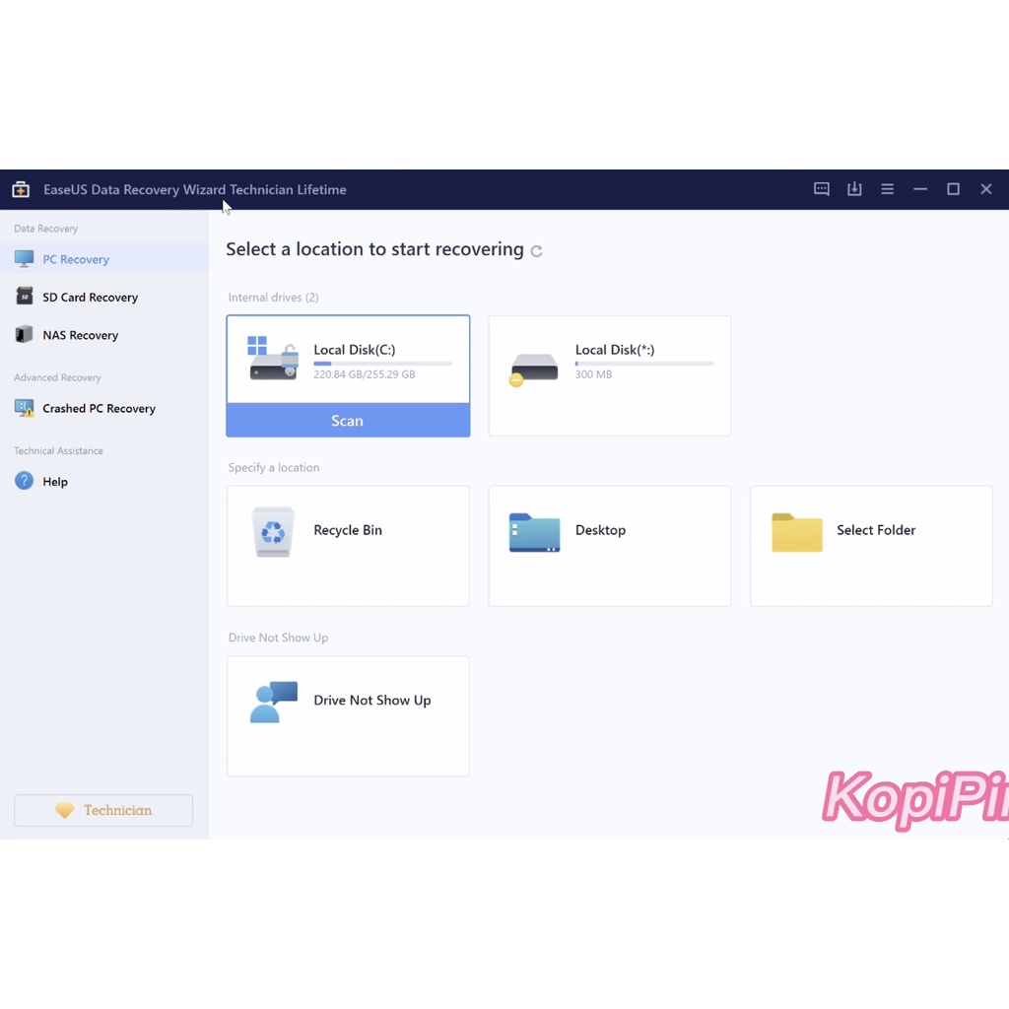Click the 220.84 GB/255.29 GB text
Viewport: 1009px width, 1009px height.
(x=365, y=374)
